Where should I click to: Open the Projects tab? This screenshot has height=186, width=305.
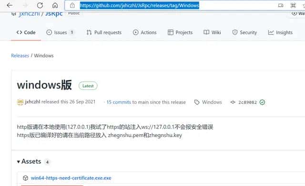click(x=180, y=32)
